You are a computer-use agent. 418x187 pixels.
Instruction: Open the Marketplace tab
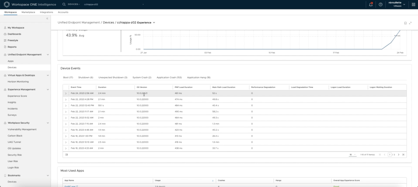[28, 12]
